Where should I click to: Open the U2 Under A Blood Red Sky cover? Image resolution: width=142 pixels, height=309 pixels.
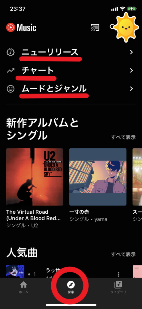click(35, 177)
